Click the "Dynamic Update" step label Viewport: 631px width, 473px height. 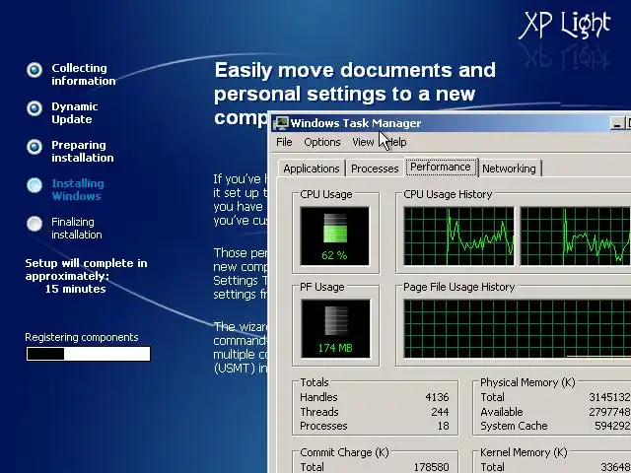[75, 113]
